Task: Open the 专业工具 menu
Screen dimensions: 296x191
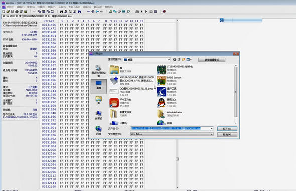Action: [74, 7]
